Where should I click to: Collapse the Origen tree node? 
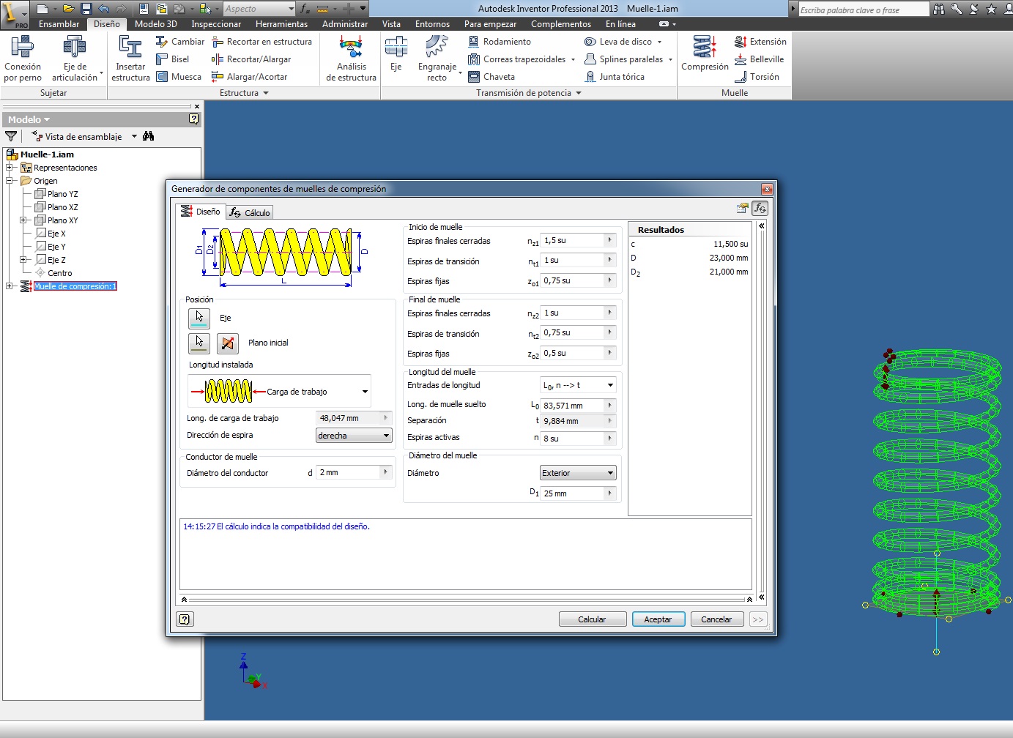[x=10, y=181]
